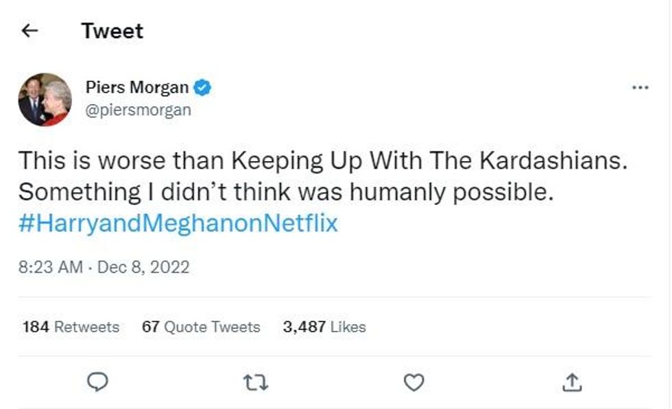Click the sentence about humanly possible

point(285,193)
